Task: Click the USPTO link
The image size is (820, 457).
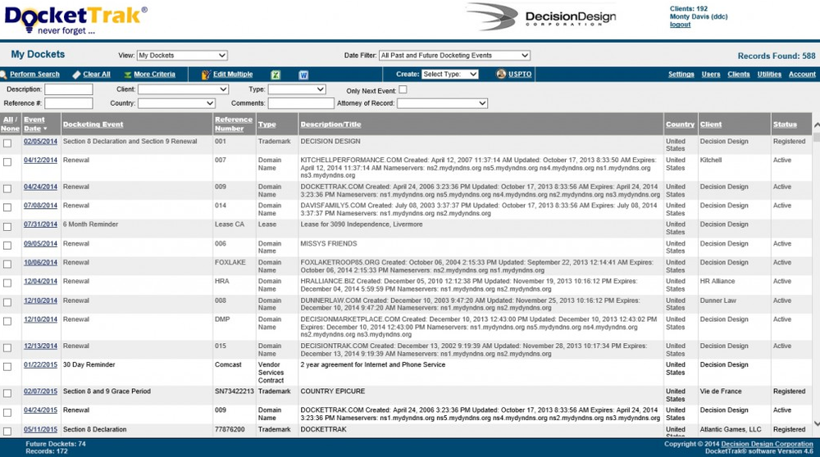Action: [520, 75]
